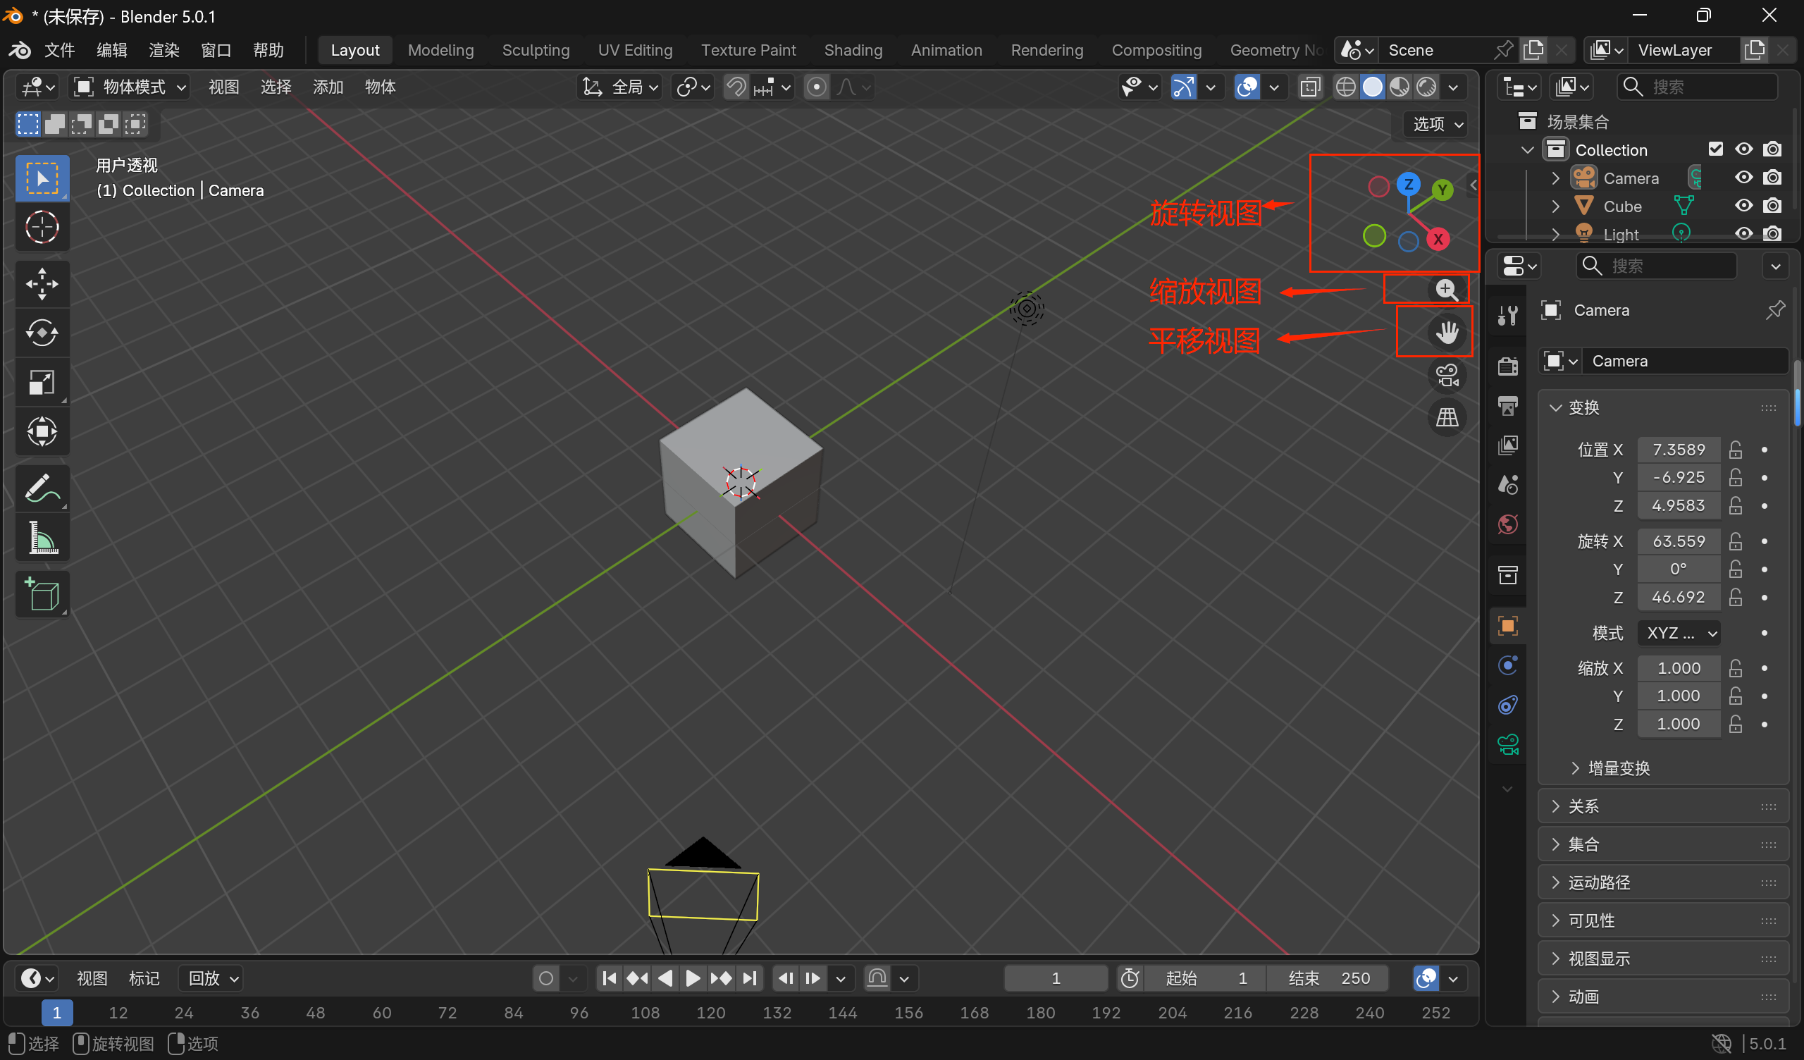Select the Scale tool in the left toolbar
This screenshot has height=1060, width=1804.
[x=42, y=383]
